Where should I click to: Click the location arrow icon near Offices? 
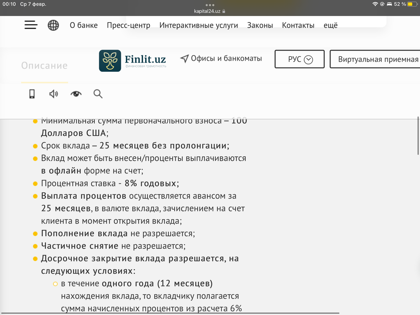[185, 59]
